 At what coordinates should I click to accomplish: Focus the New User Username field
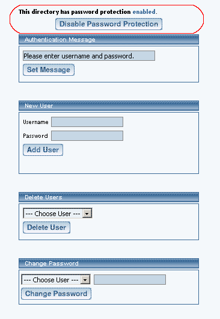[x=87, y=122]
